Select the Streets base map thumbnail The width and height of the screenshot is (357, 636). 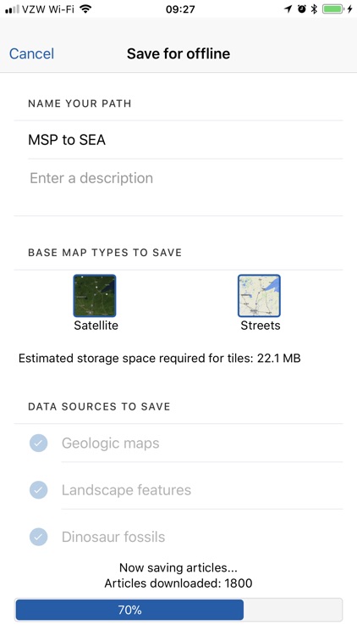tap(259, 296)
